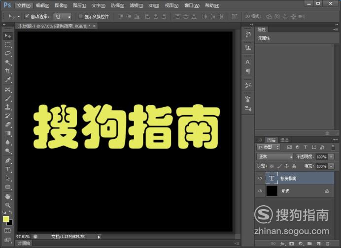Select the Clone Stamp tool
Screen dimensions: 341x248
8,107
